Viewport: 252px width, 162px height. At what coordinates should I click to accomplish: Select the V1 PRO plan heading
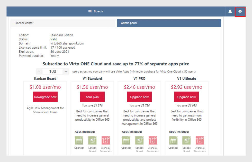(x=139, y=79)
